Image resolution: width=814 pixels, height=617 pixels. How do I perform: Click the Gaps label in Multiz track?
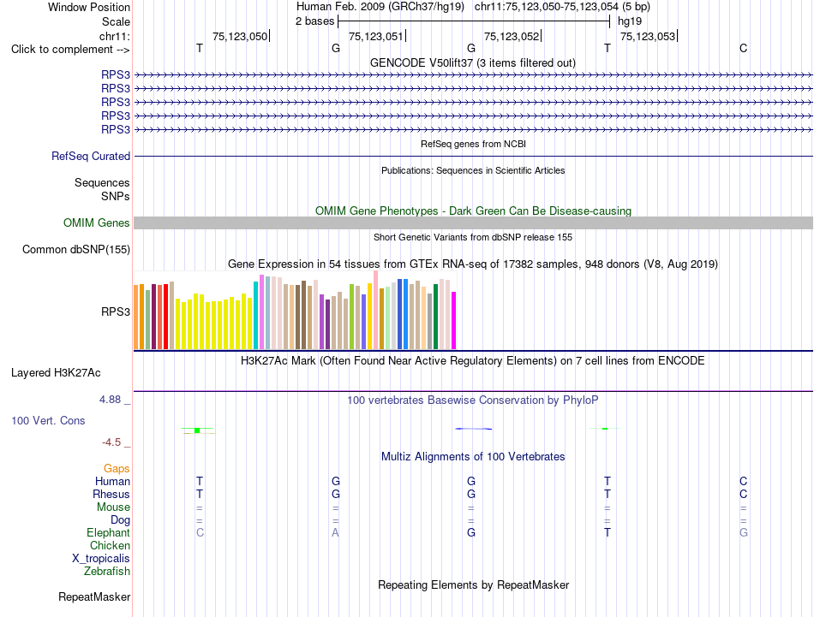[117, 469]
